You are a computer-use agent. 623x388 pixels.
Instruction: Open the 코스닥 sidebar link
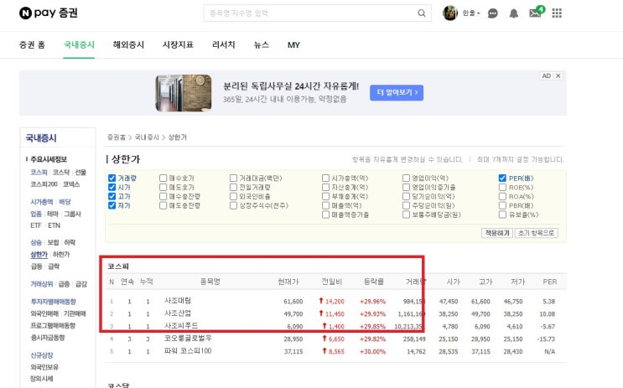click(61, 172)
